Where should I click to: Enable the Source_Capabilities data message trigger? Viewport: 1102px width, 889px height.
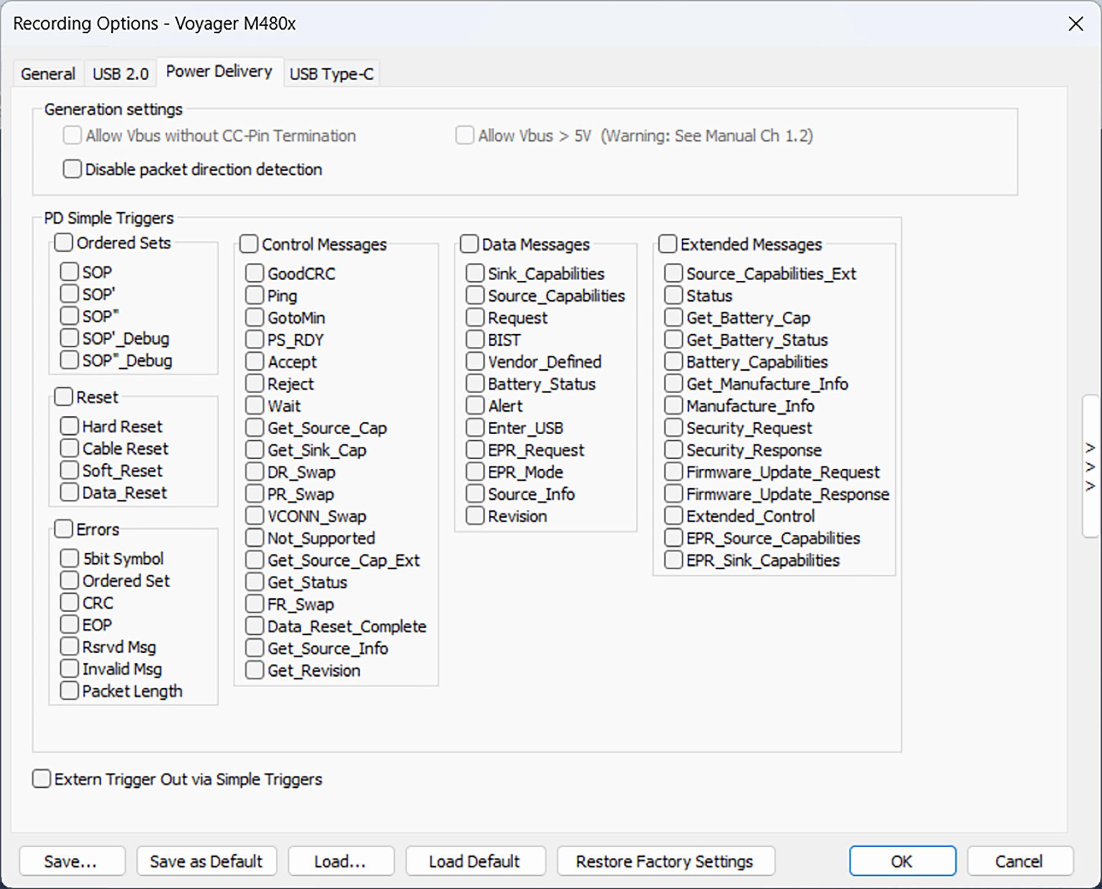point(475,295)
